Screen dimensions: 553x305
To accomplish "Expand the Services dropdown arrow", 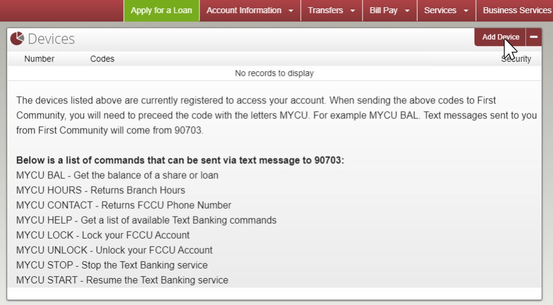I will 466,11.
